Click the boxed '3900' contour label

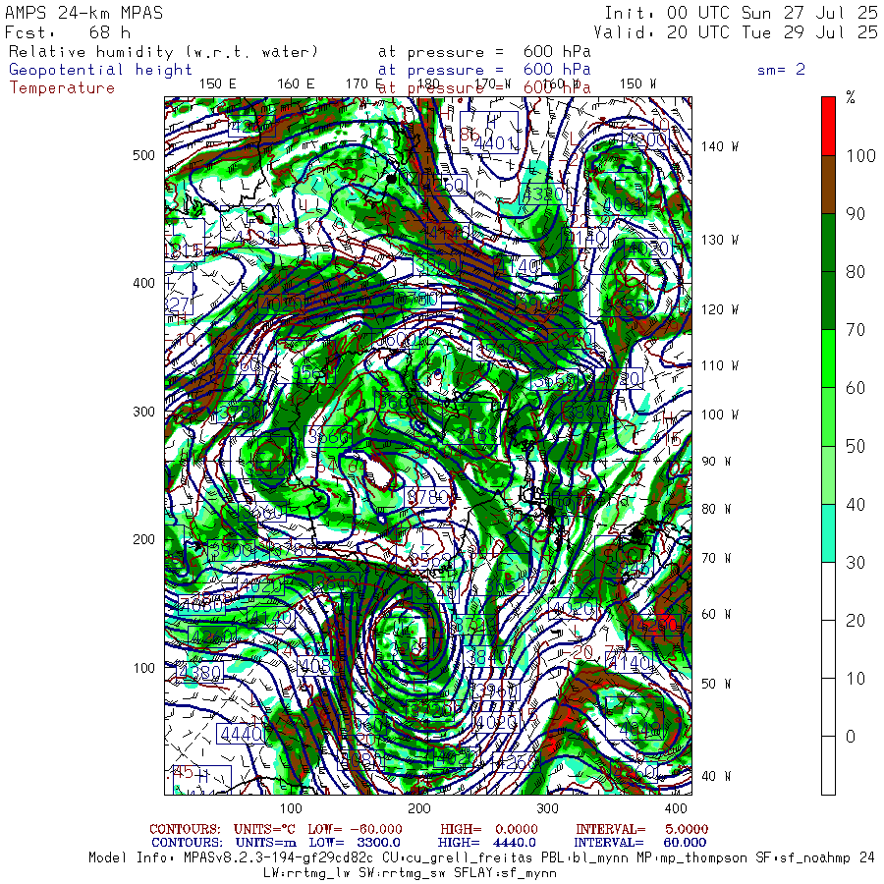tap(231, 550)
